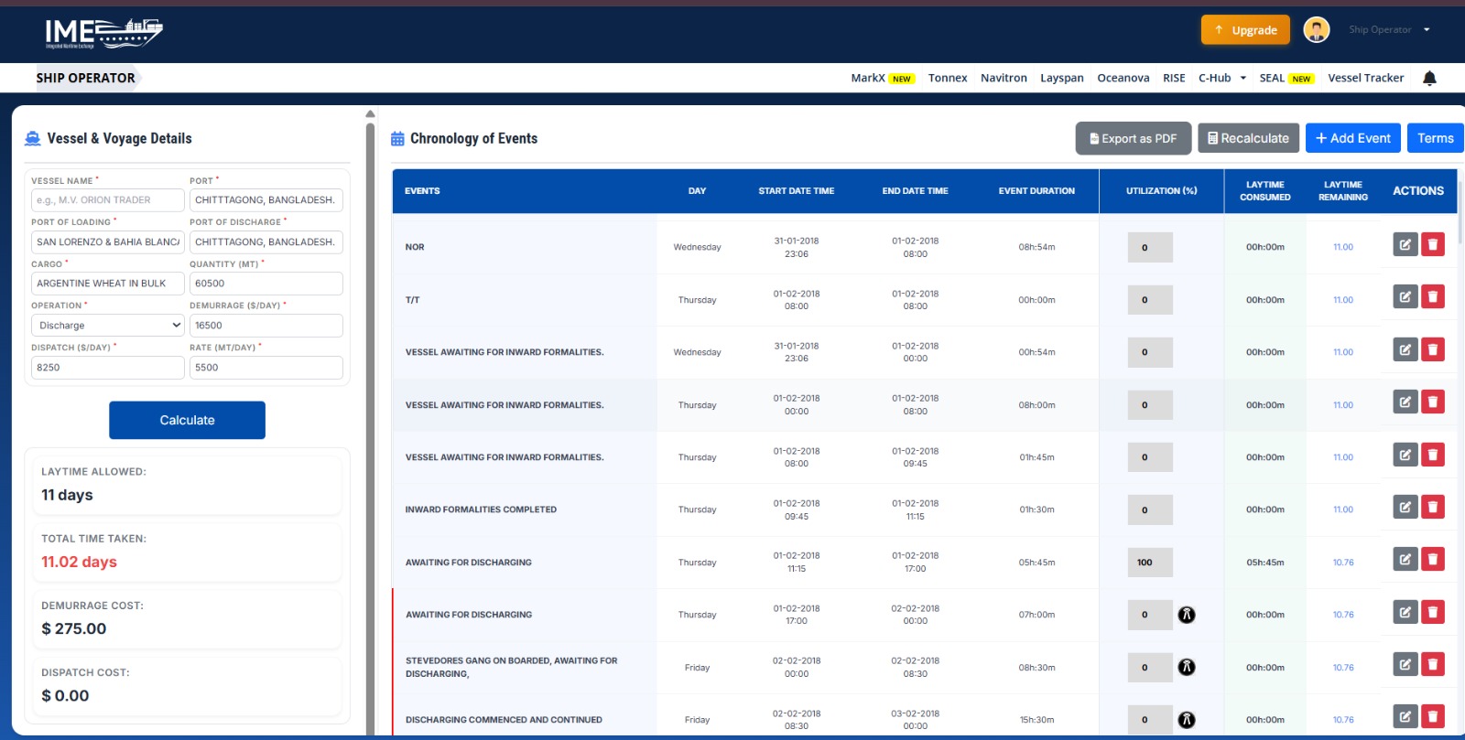
Task: Delete the T/T event row
Action: (1433, 296)
